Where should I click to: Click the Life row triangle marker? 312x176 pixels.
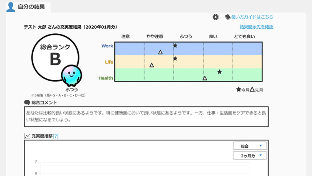tap(151, 65)
